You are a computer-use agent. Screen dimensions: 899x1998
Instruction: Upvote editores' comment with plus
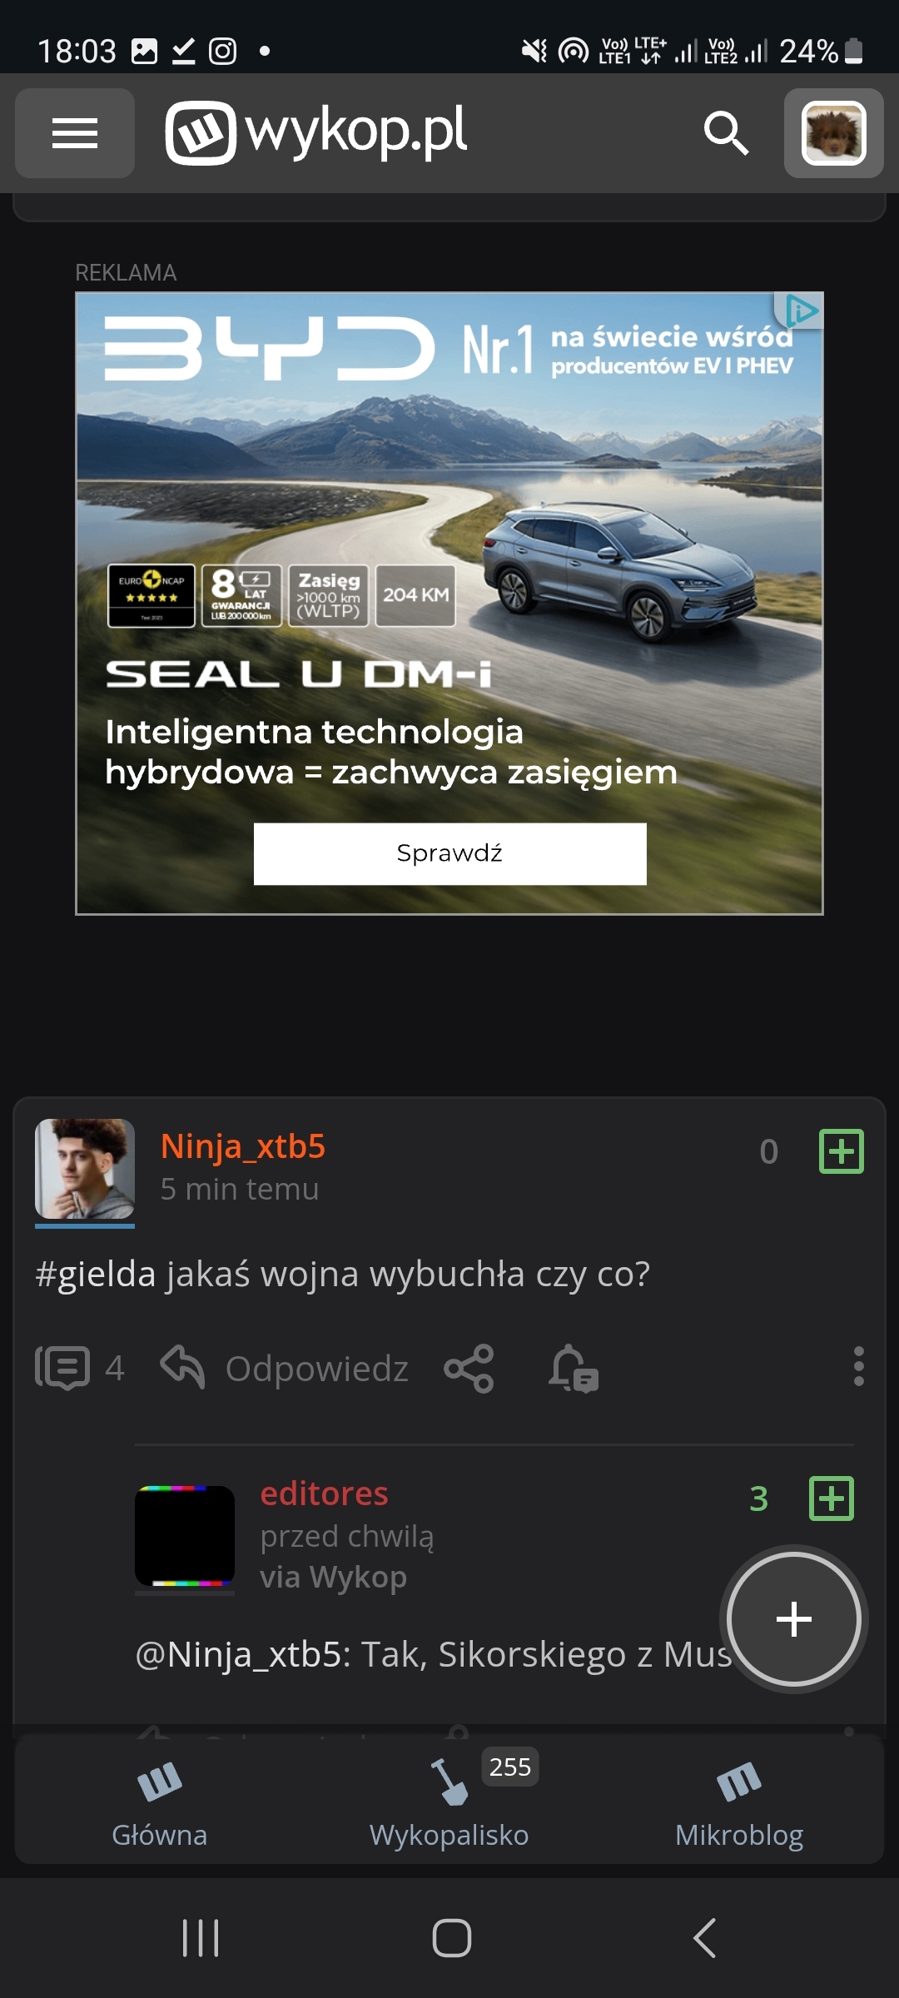point(832,1498)
